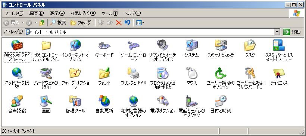306x136 pixels.
Task: Click the 検索 search button
Action: [58, 23]
